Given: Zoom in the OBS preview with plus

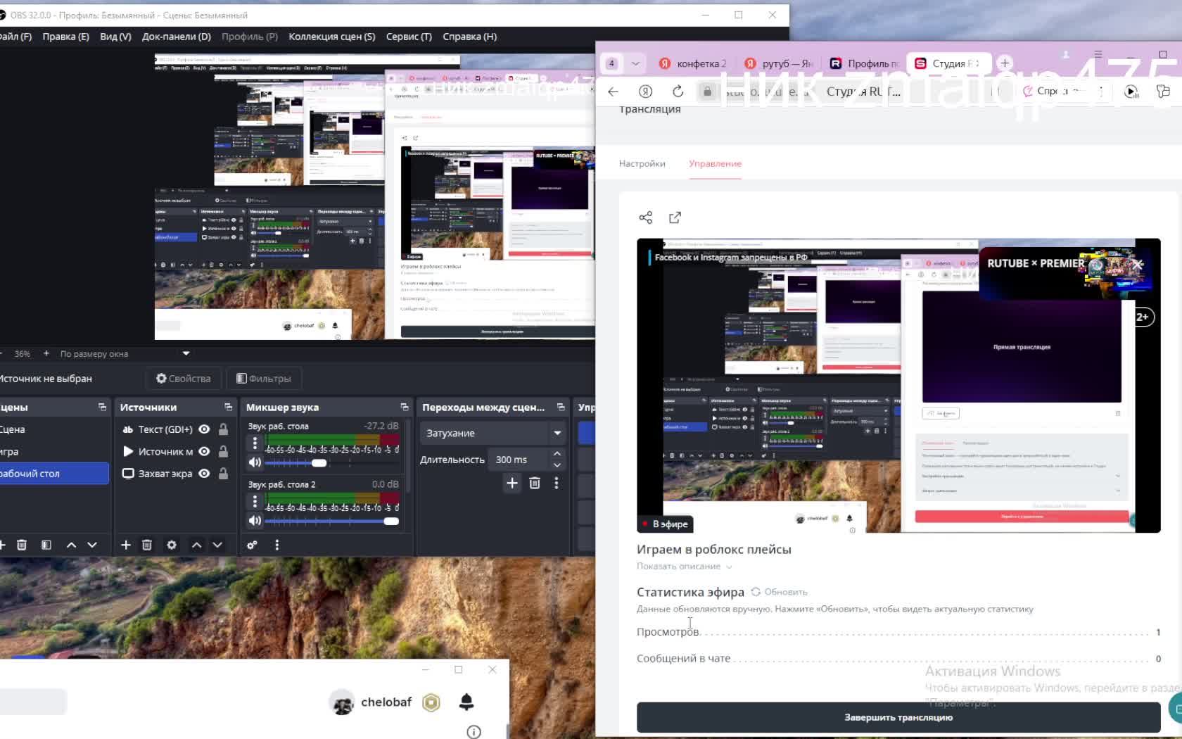Looking at the screenshot, I should pyautogui.click(x=46, y=353).
